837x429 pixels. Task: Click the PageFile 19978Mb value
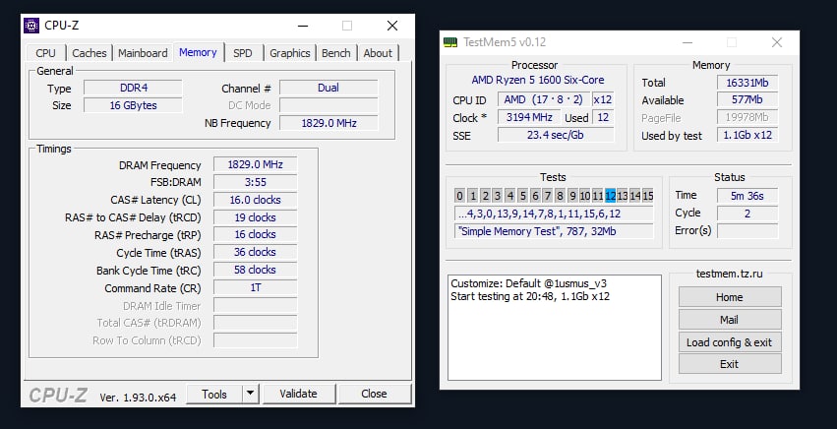747,117
